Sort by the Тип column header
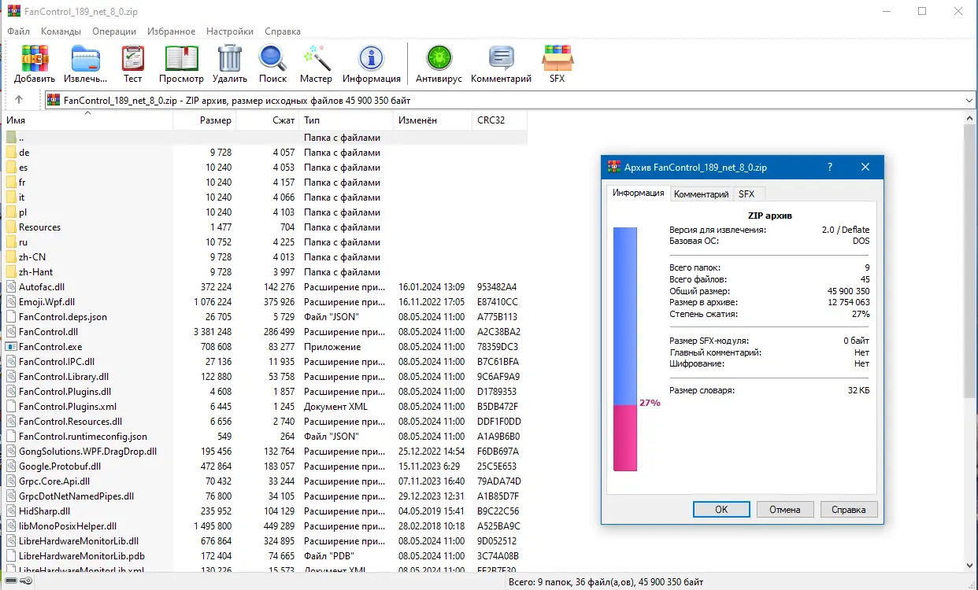This screenshot has width=978, height=590. 346,120
